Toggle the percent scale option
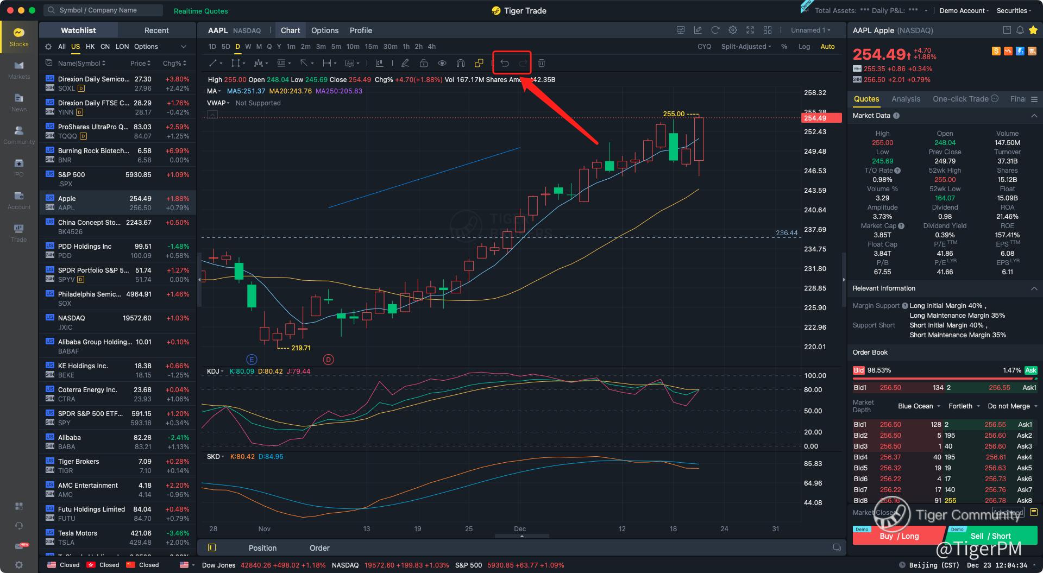This screenshot has width=1043, height=573. tap(784, 47)
